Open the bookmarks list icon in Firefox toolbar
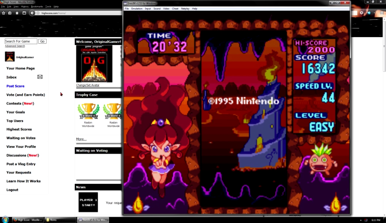 [x=10, y=13]
